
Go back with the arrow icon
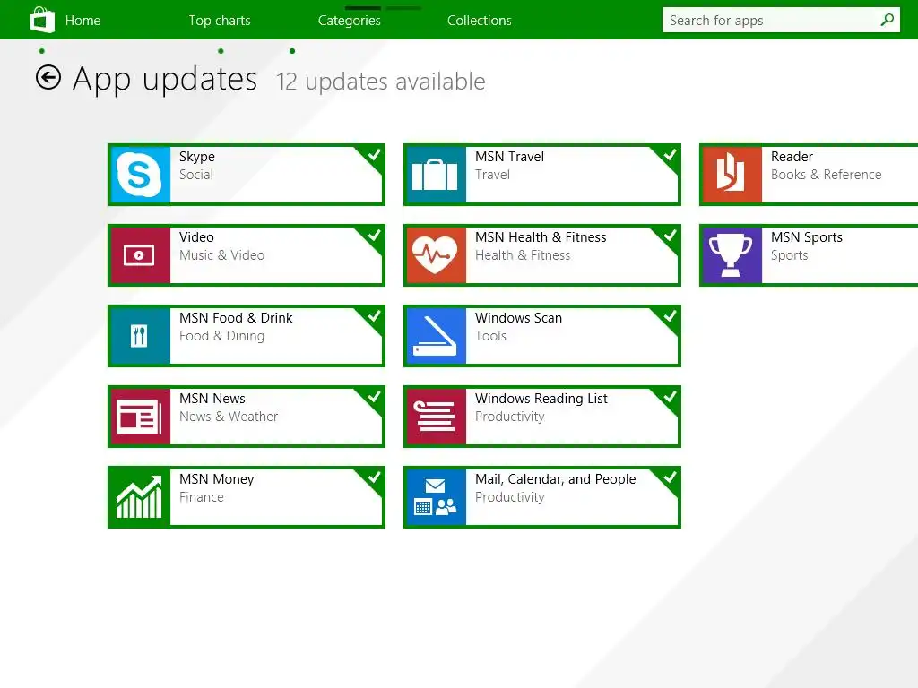click(x=48, y=77)
